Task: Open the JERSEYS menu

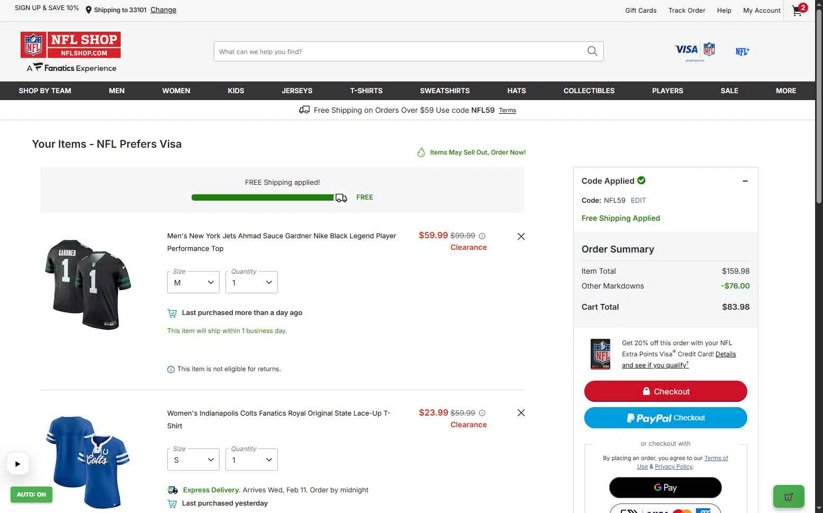Action: click(x=297, y=91)
